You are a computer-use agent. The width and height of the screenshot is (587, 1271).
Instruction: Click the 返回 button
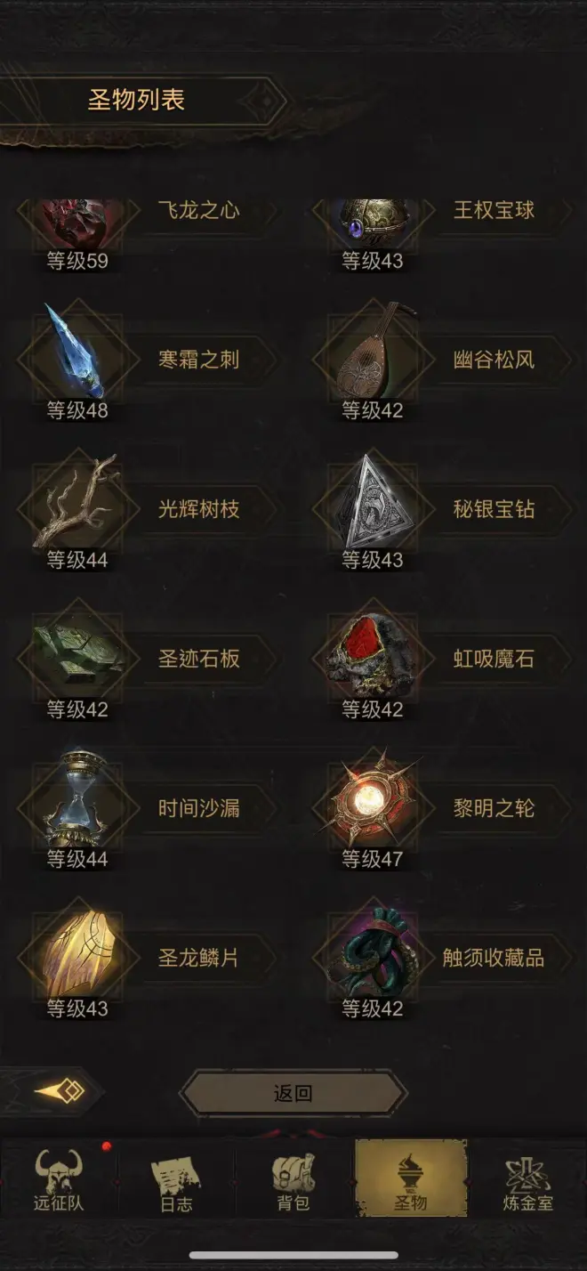(x=293, y=1093)
